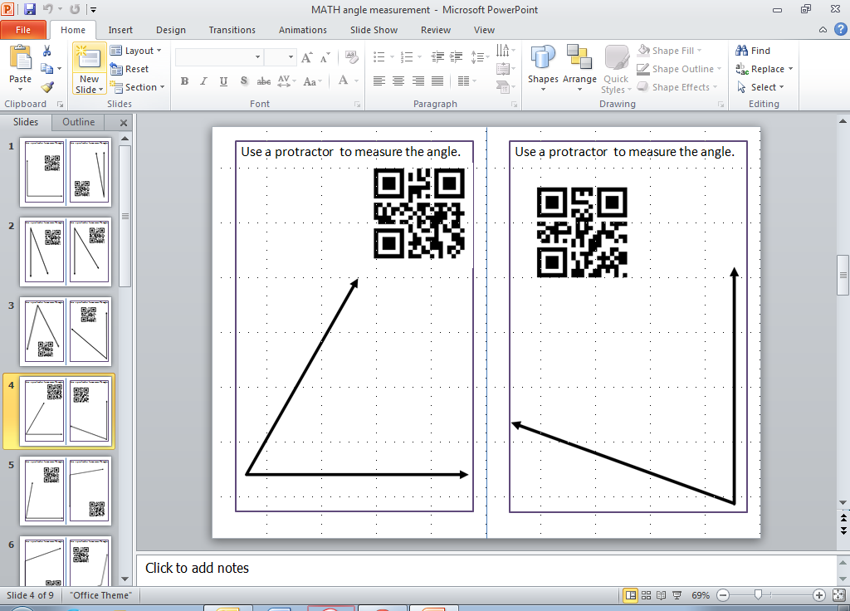Open the Section dropdown menu
This screenshot has width=850, height=611.
pyautogui.click(x=137, y=86)
